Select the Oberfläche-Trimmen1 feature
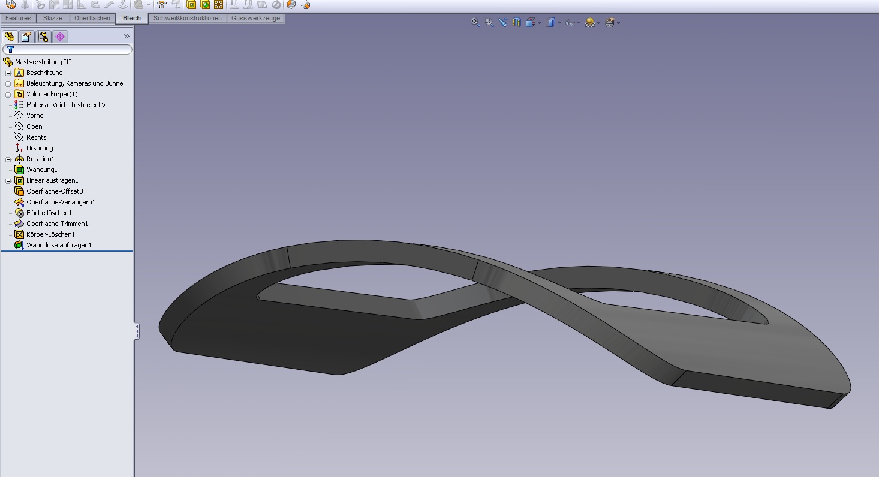879x477 pixels. [57, 224]
